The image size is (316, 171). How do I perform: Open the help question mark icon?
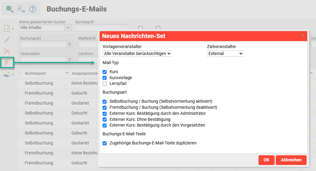33,9
